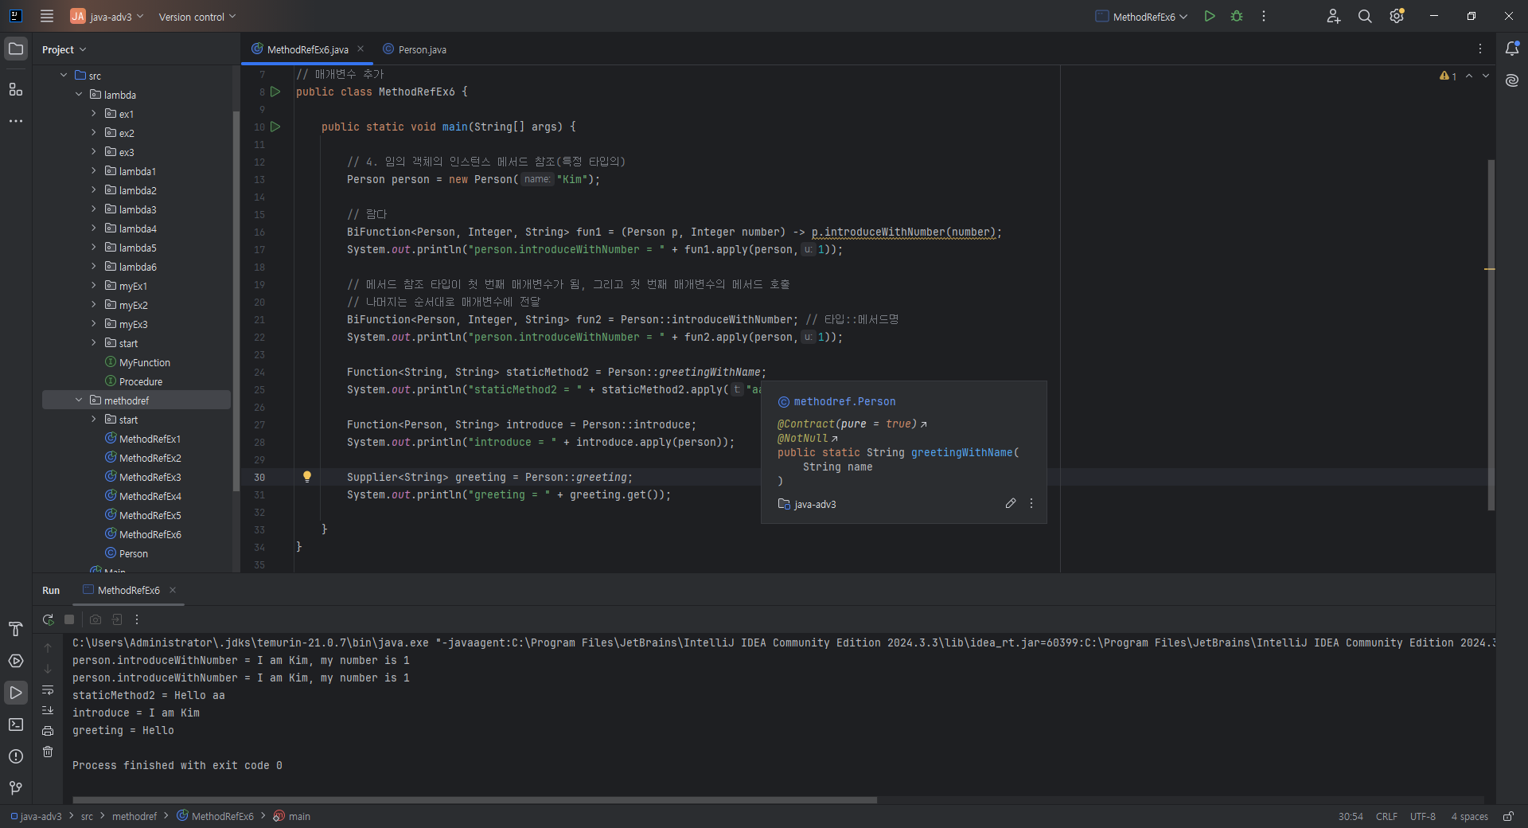Open Build tool window hammer icon
The width and height of the screenshot is (1528, 828).
[x=16, y=629]
